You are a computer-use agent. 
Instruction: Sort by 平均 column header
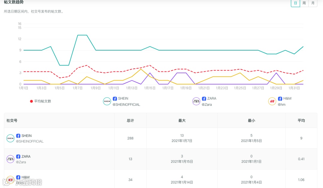point(301,121)
